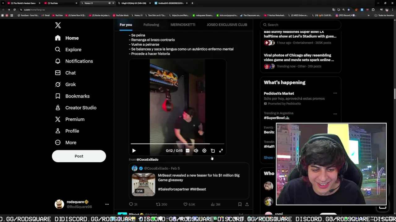Click the page vertical scrollbar
The image size is (396, 222).
(x=394, y=94)
